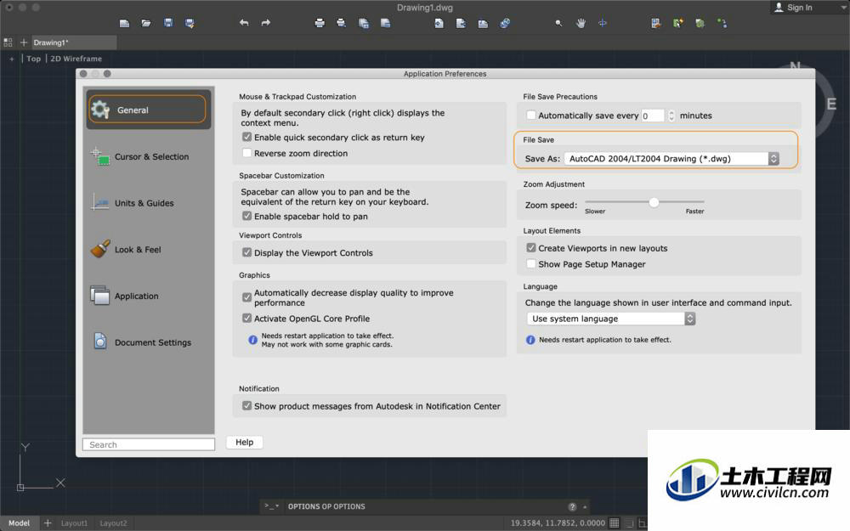Click the Help button
Screen dimensions: 850x531
pos(245,442)
